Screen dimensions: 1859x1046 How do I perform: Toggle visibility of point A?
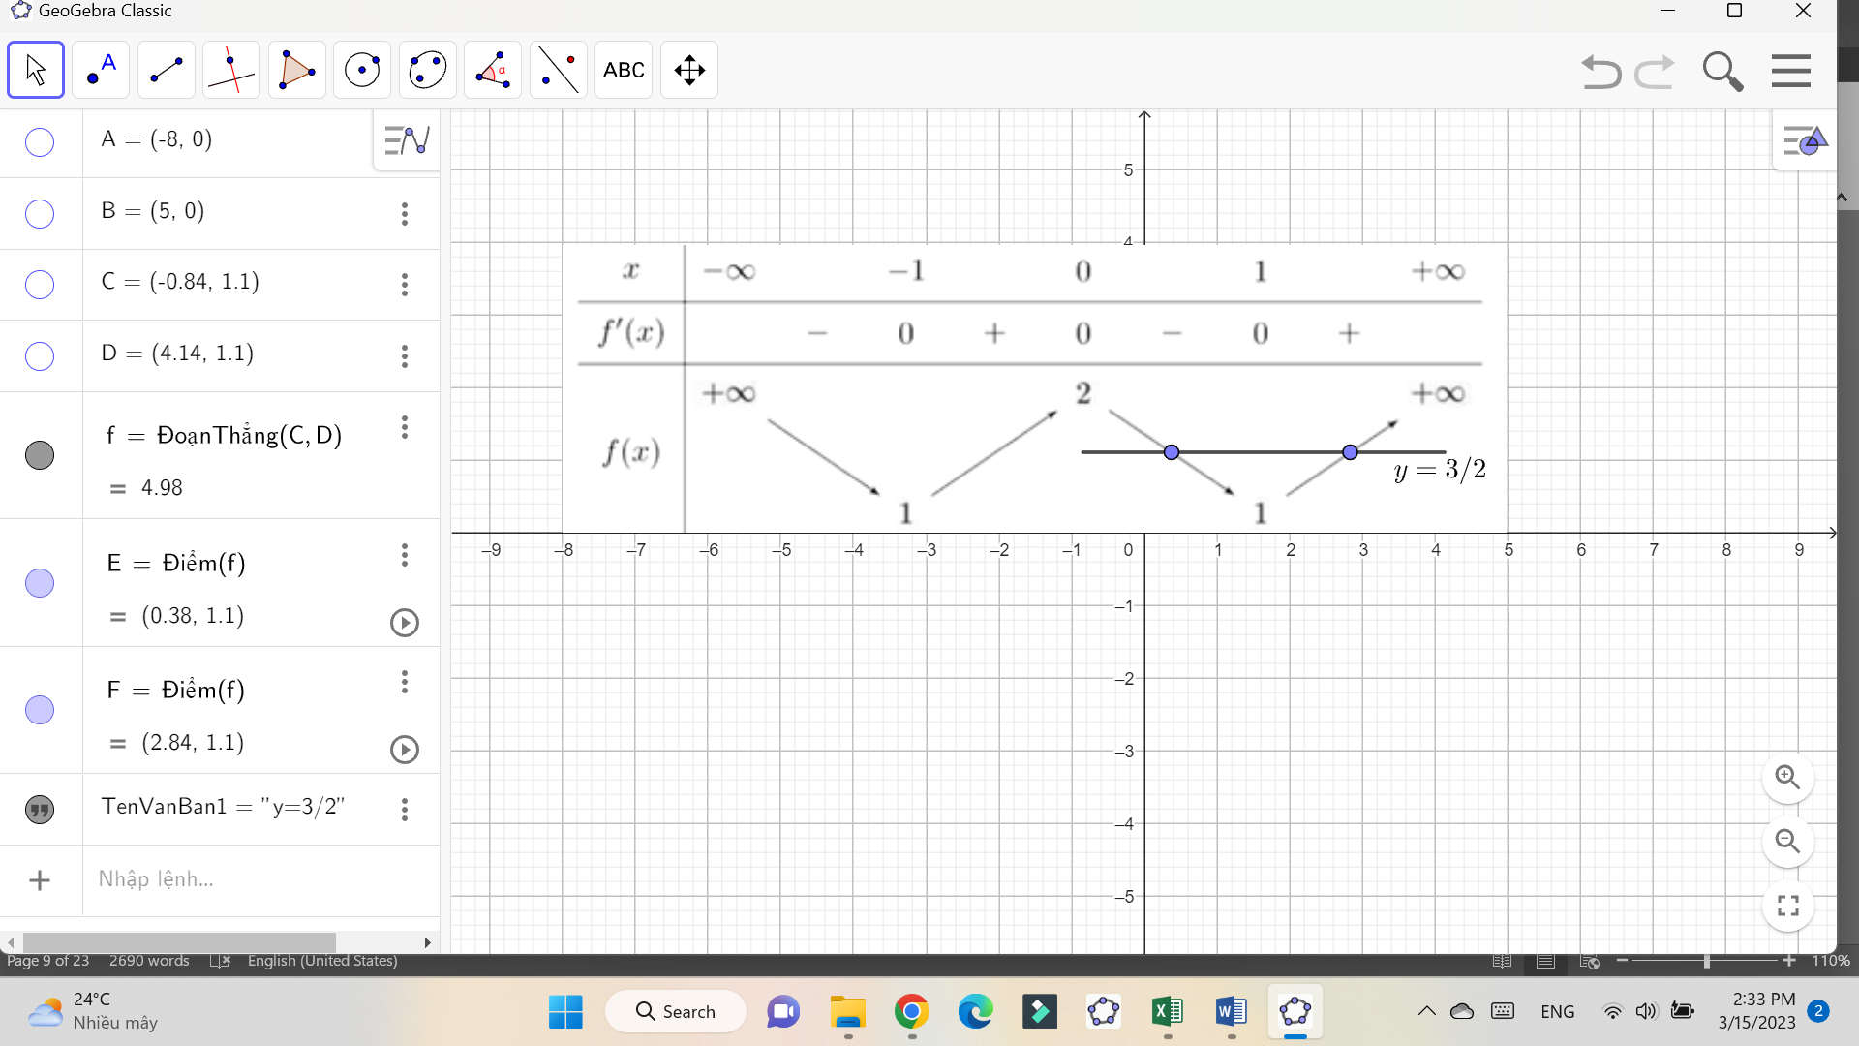click(x=40, y=142)
